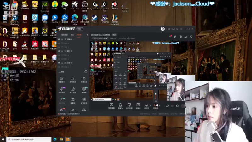Toggle visibility eye of 文本 3 layer

click(x=59, y=47)
